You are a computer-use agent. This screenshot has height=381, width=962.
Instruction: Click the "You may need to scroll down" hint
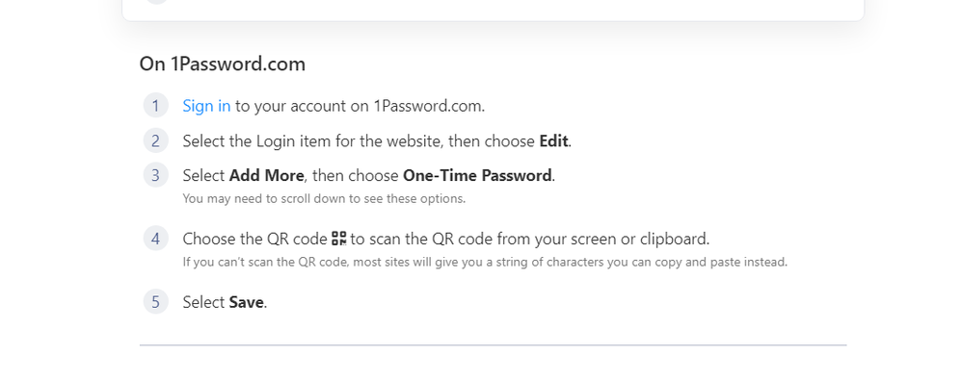[324, 198]
